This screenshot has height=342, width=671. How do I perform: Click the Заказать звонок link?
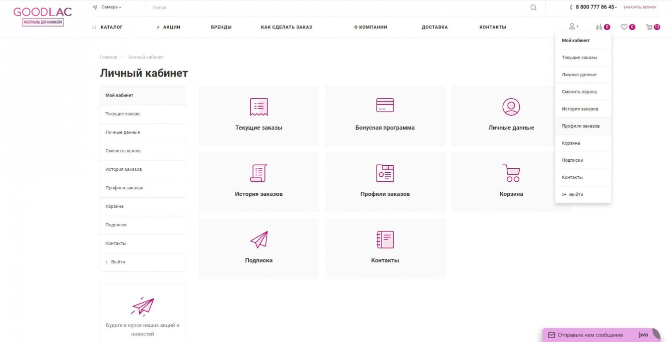pos(640,8)
